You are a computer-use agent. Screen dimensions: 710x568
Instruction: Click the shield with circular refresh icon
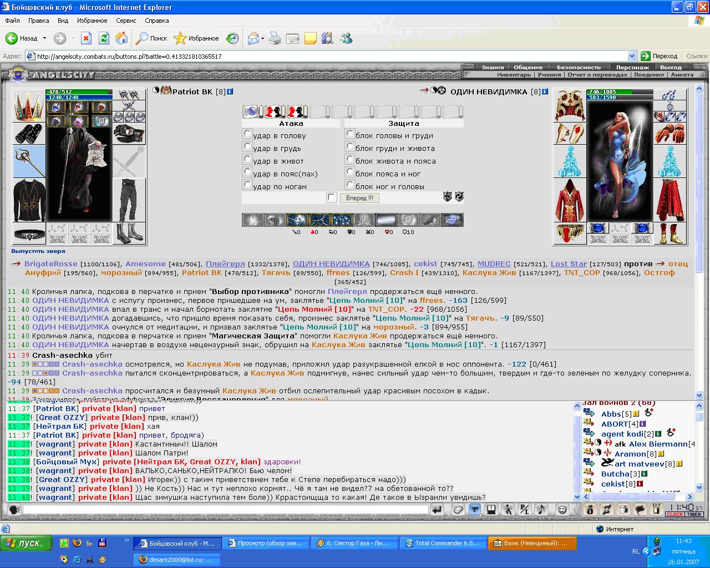459,196
